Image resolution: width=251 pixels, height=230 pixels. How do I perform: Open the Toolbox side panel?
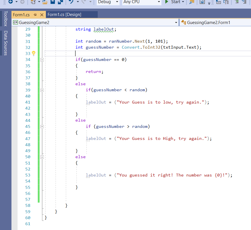(6, 19)
